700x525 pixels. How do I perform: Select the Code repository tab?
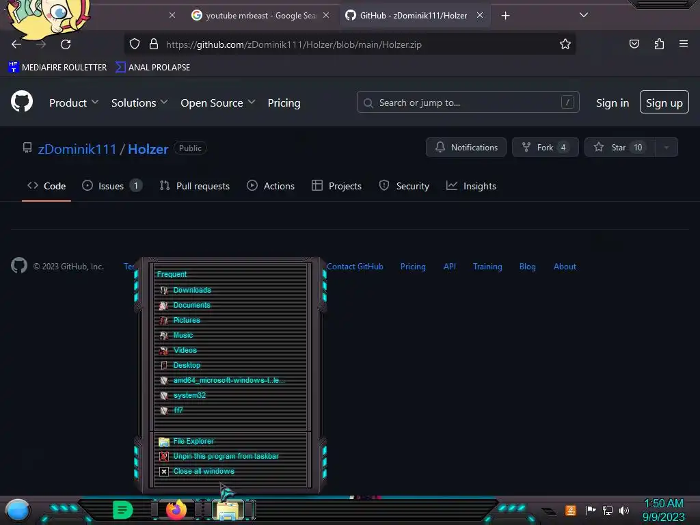tap(46, 186)
